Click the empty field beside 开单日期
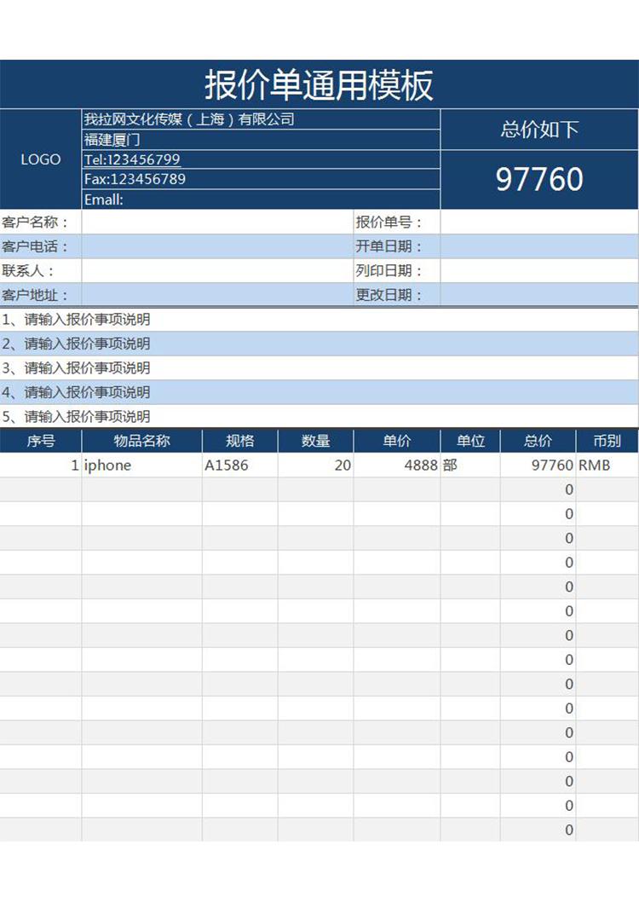This screenshot has height=902, width=639. pos(538,246)
